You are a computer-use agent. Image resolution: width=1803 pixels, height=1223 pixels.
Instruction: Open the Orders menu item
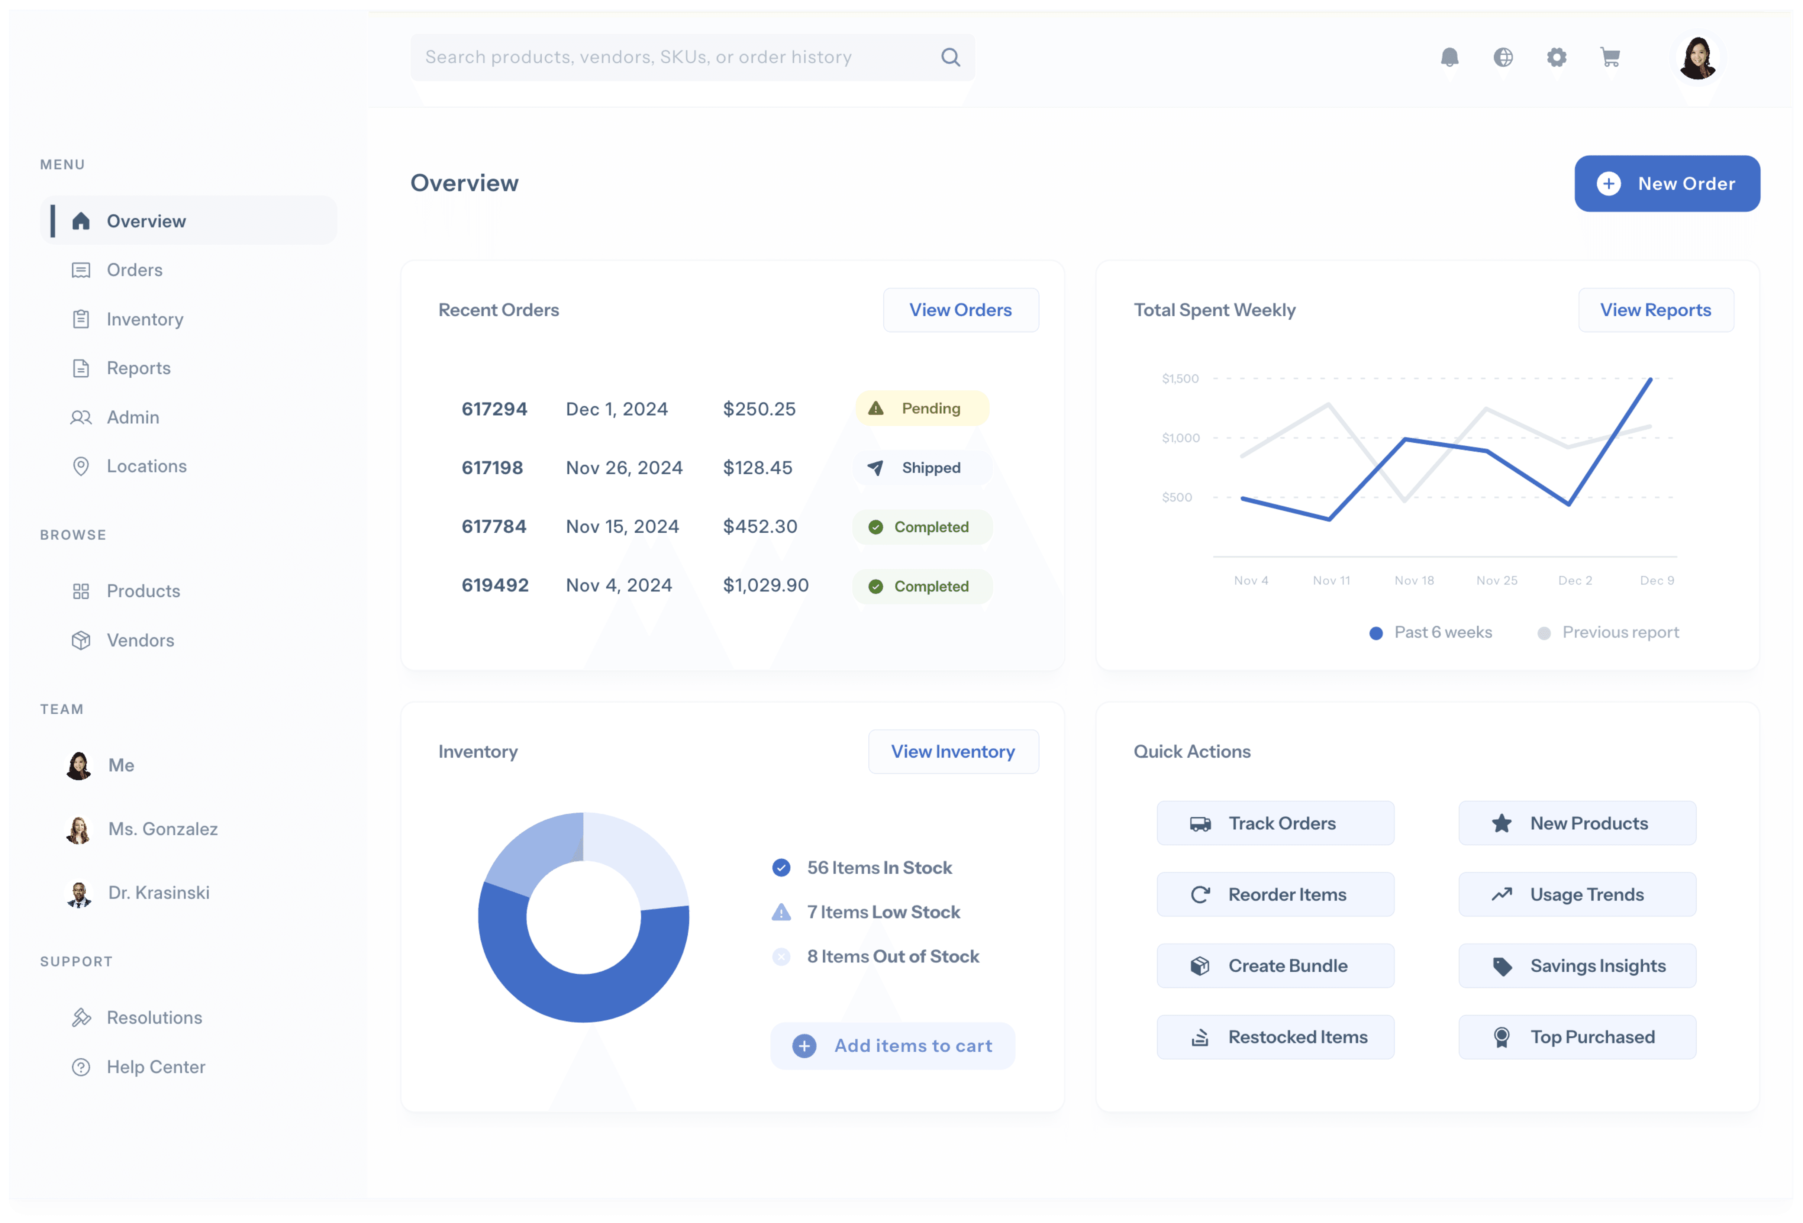coord(134,270)
